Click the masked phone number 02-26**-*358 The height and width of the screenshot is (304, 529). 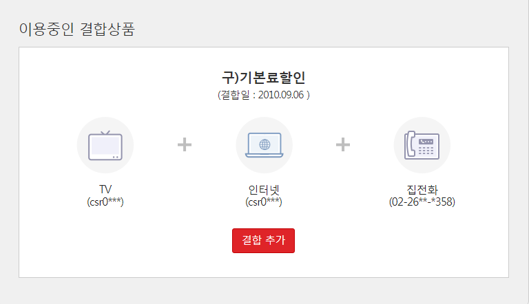pos(422,202)
